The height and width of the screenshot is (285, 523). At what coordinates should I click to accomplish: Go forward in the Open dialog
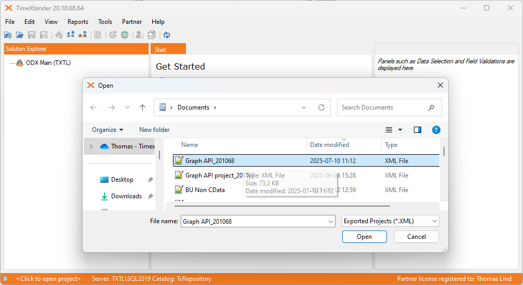112,107
